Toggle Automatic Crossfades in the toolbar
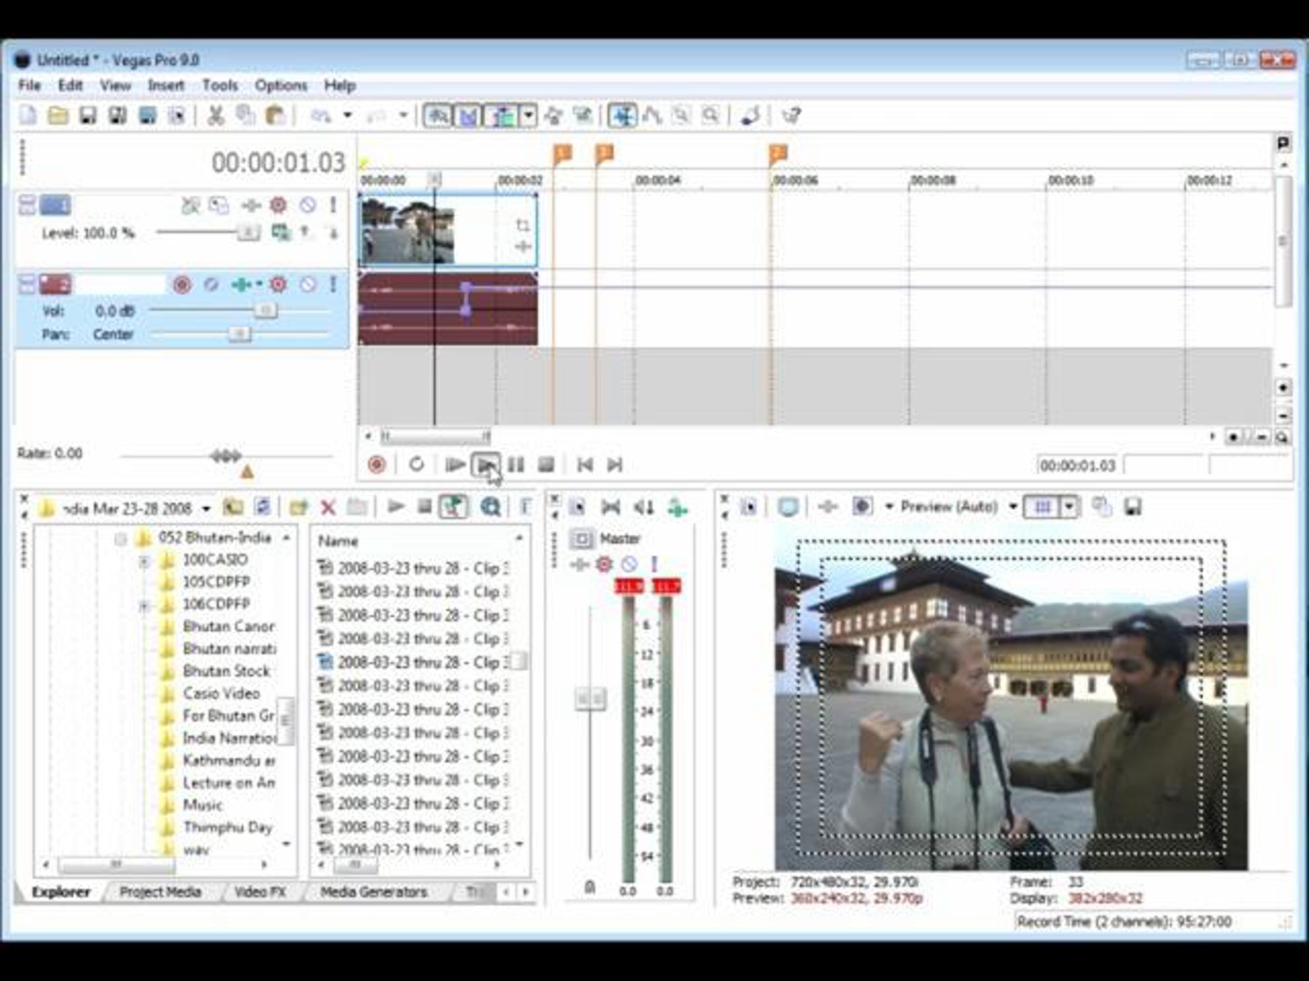This screenshot has height=981, width=1309. tap(468, 114)
